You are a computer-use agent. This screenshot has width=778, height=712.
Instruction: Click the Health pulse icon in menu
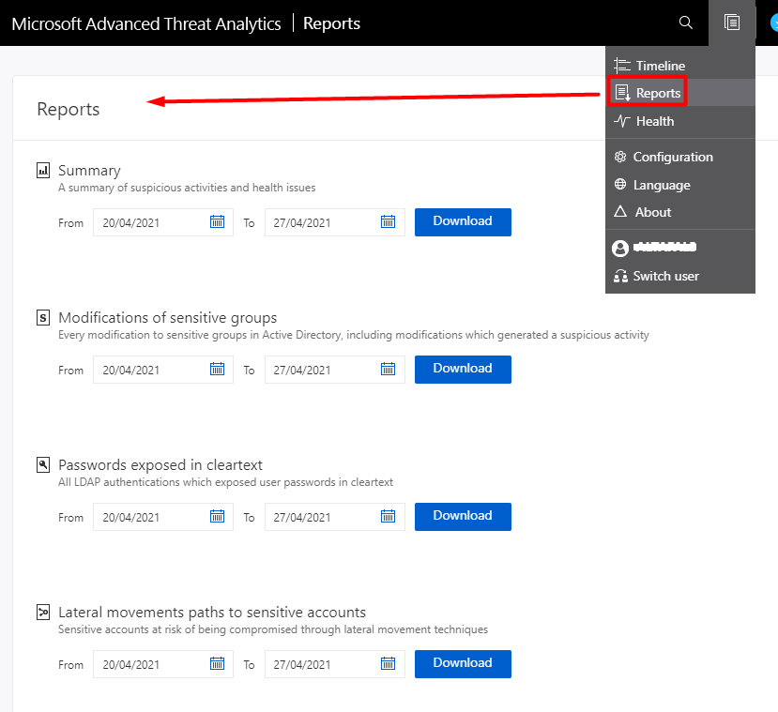[x=621, y=120]
